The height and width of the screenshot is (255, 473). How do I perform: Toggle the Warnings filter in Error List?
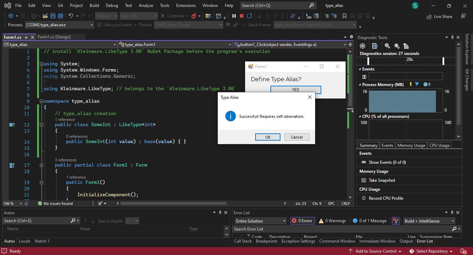pos(332,221)
